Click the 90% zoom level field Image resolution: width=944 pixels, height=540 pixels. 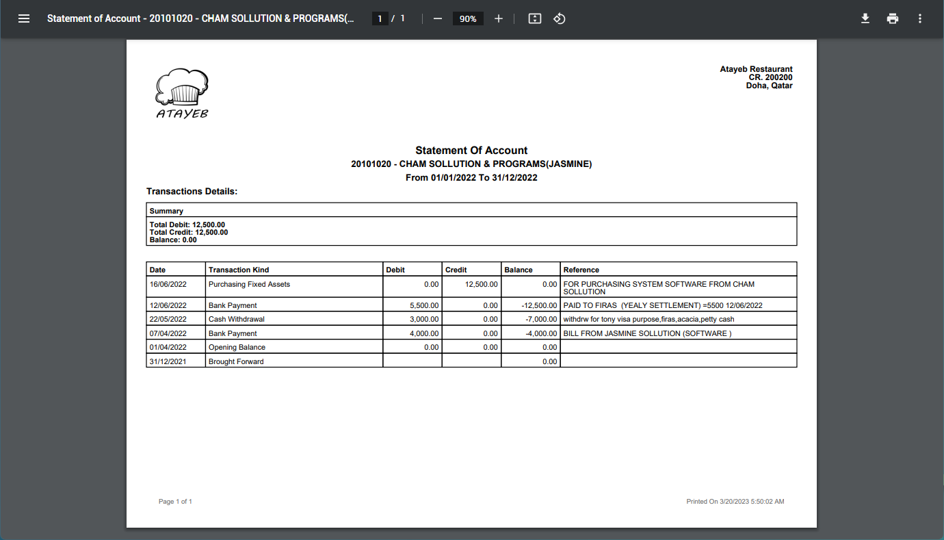[468, 18]
